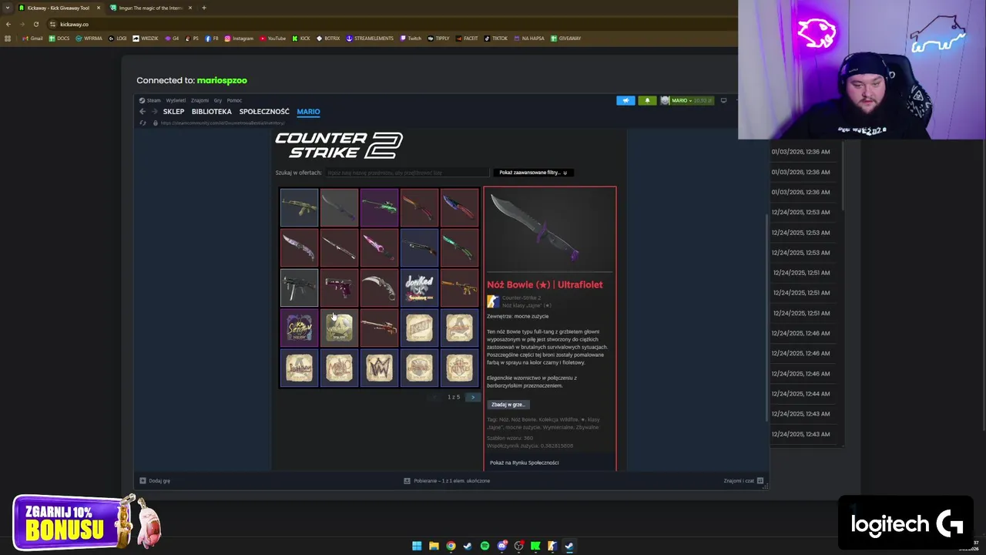Open the Pomoc menu in Steam

click(x=234, y=100)
